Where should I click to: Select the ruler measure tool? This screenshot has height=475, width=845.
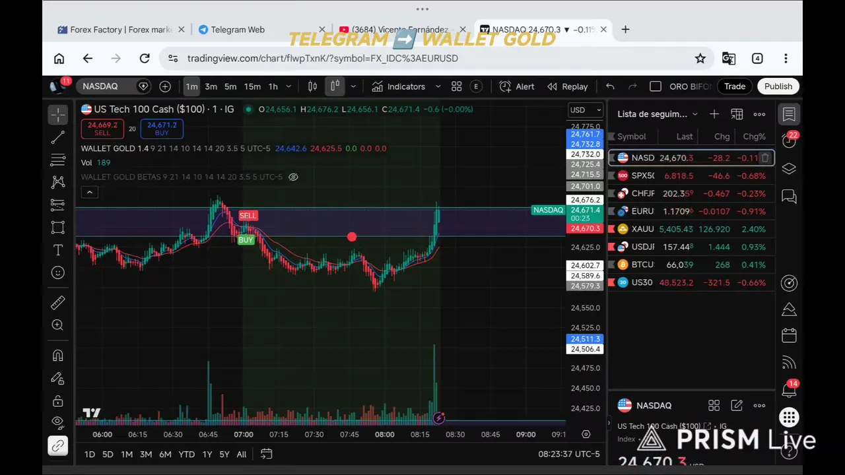[58, 302]
